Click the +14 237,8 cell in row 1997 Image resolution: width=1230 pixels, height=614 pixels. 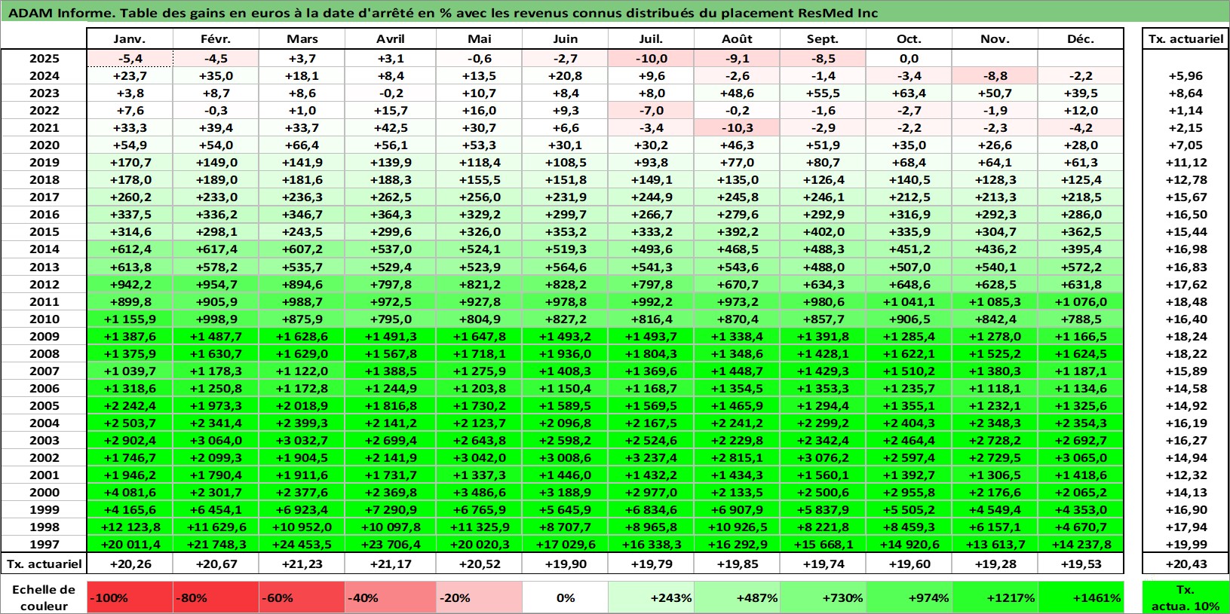pos(1081,544)
